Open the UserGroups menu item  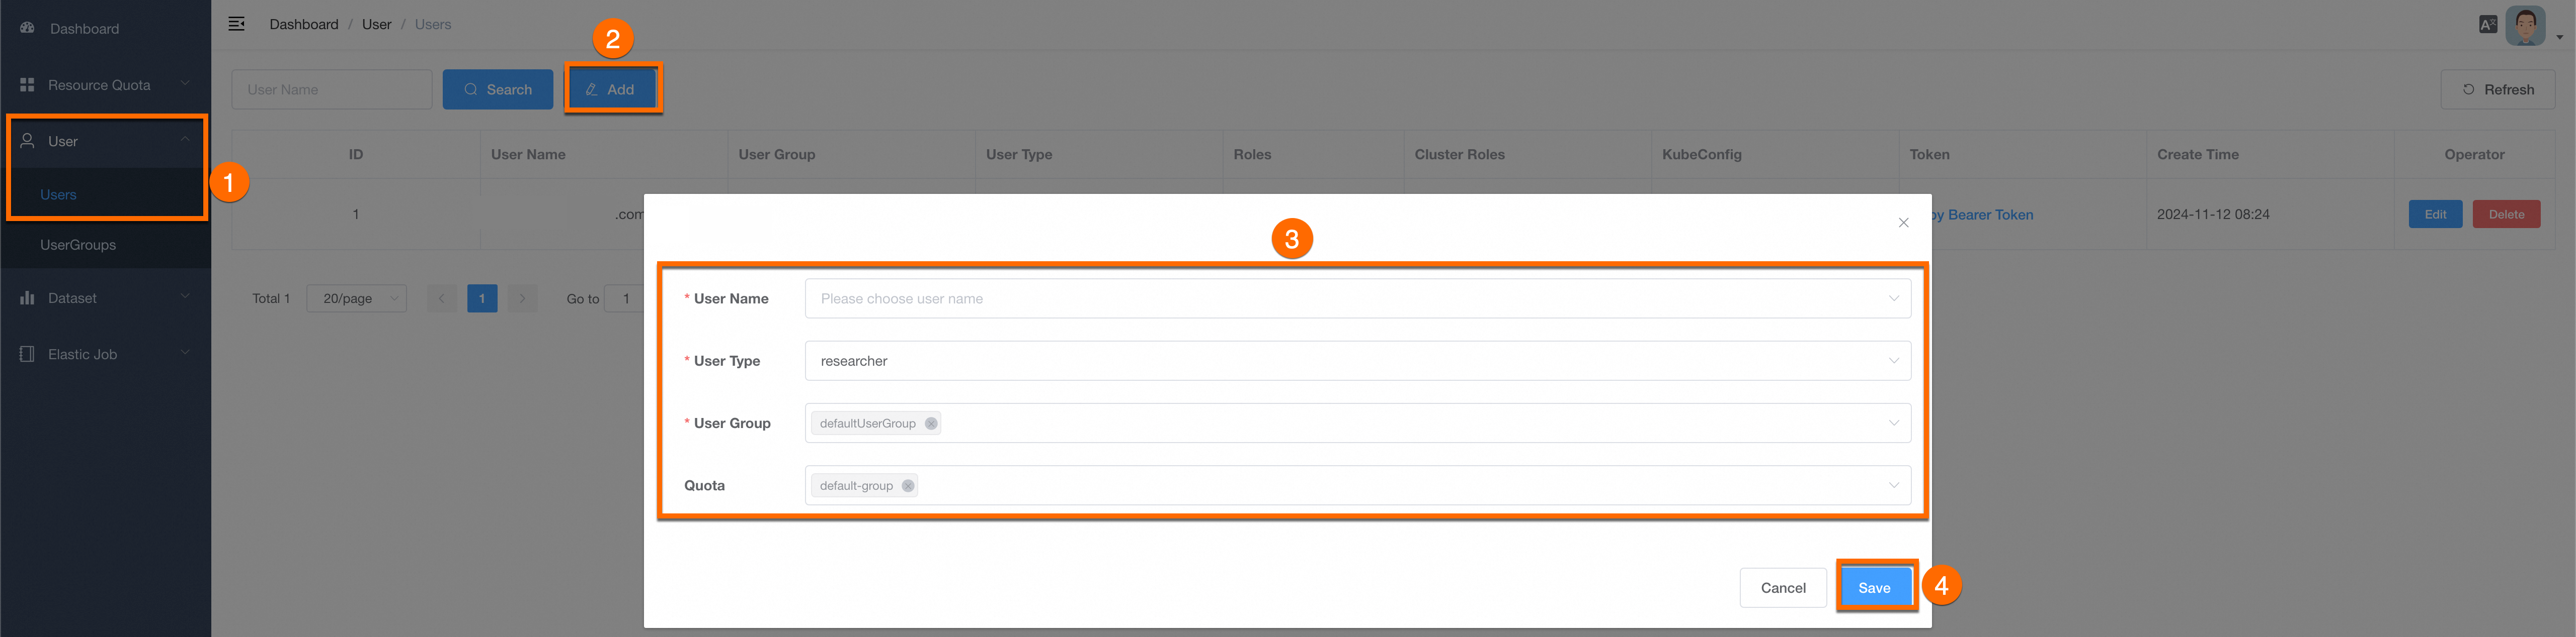point(78,245)
